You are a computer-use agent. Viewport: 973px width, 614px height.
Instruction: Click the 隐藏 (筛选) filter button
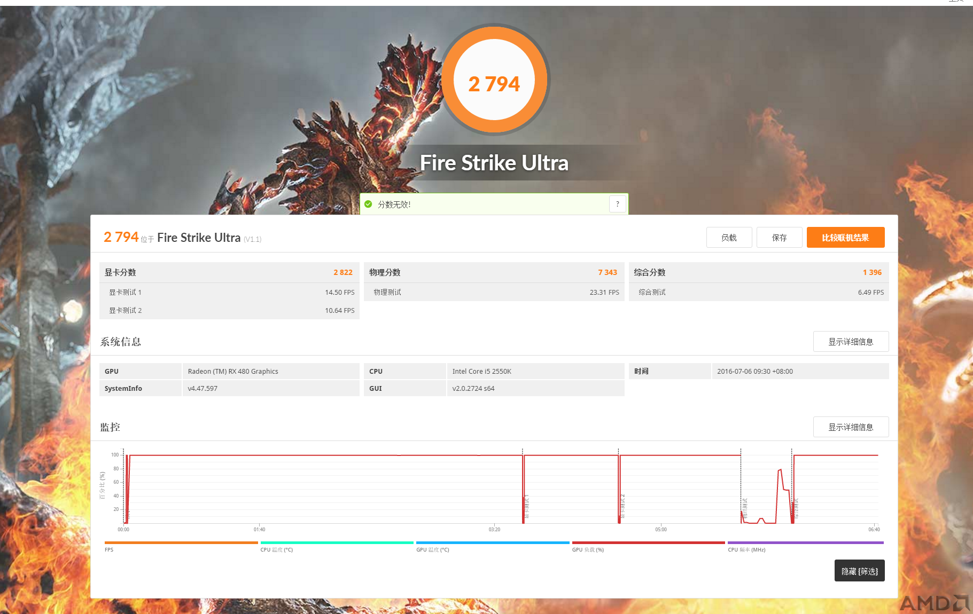(859, 571)
